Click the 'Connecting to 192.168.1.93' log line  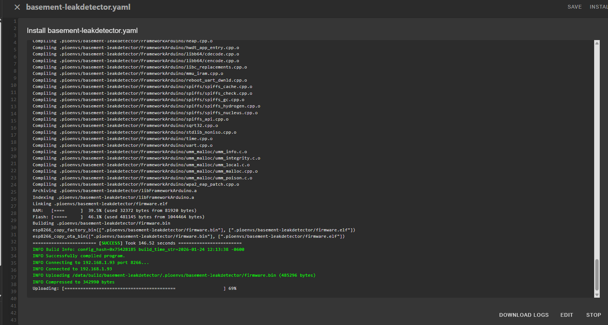coord(91,262)
